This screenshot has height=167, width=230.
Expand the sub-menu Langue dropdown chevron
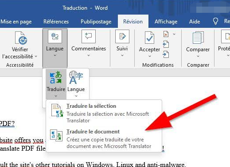(x=76, y=96)
